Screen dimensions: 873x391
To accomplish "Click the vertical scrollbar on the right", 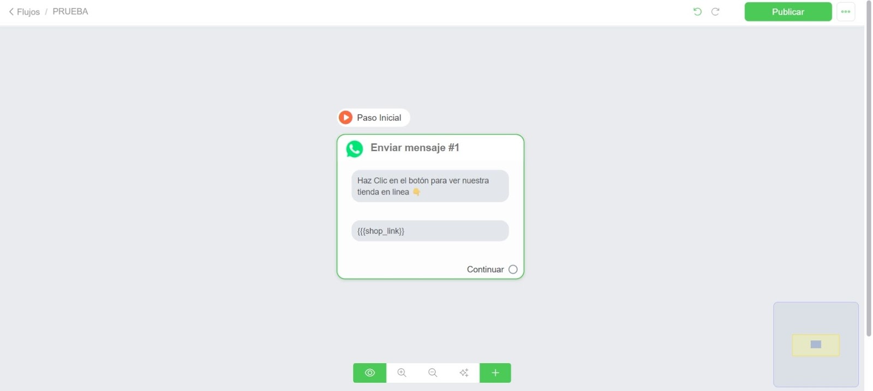I will [869, 169].
